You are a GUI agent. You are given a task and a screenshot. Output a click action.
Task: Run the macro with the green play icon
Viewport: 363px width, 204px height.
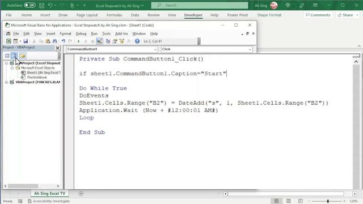click(78, 41)
